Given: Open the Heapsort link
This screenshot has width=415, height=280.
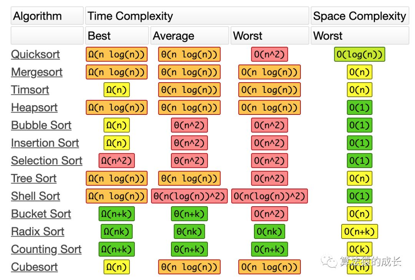Looking at the screenshot, I should [x=34, y=107].
